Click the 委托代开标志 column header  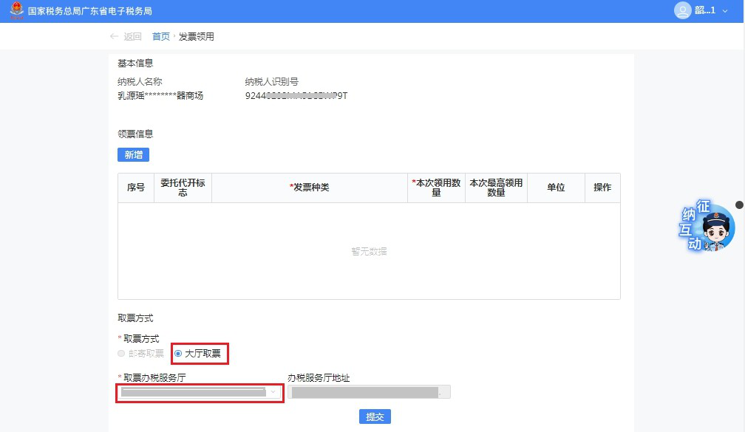click(183, 188)
